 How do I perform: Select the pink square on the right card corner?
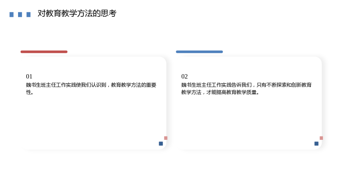(321, 138)
